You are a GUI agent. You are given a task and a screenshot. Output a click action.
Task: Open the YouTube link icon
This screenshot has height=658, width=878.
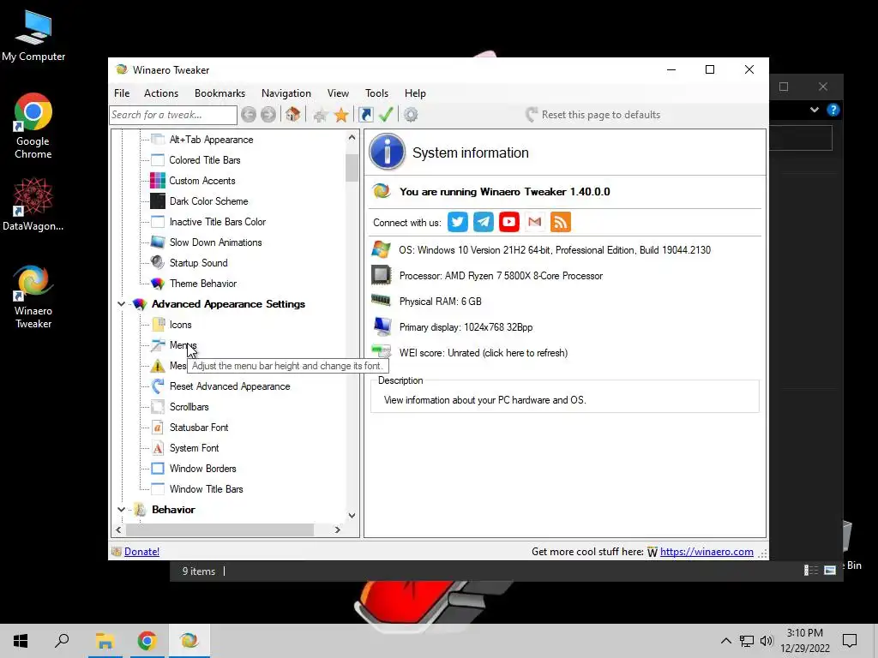(509, 222)
